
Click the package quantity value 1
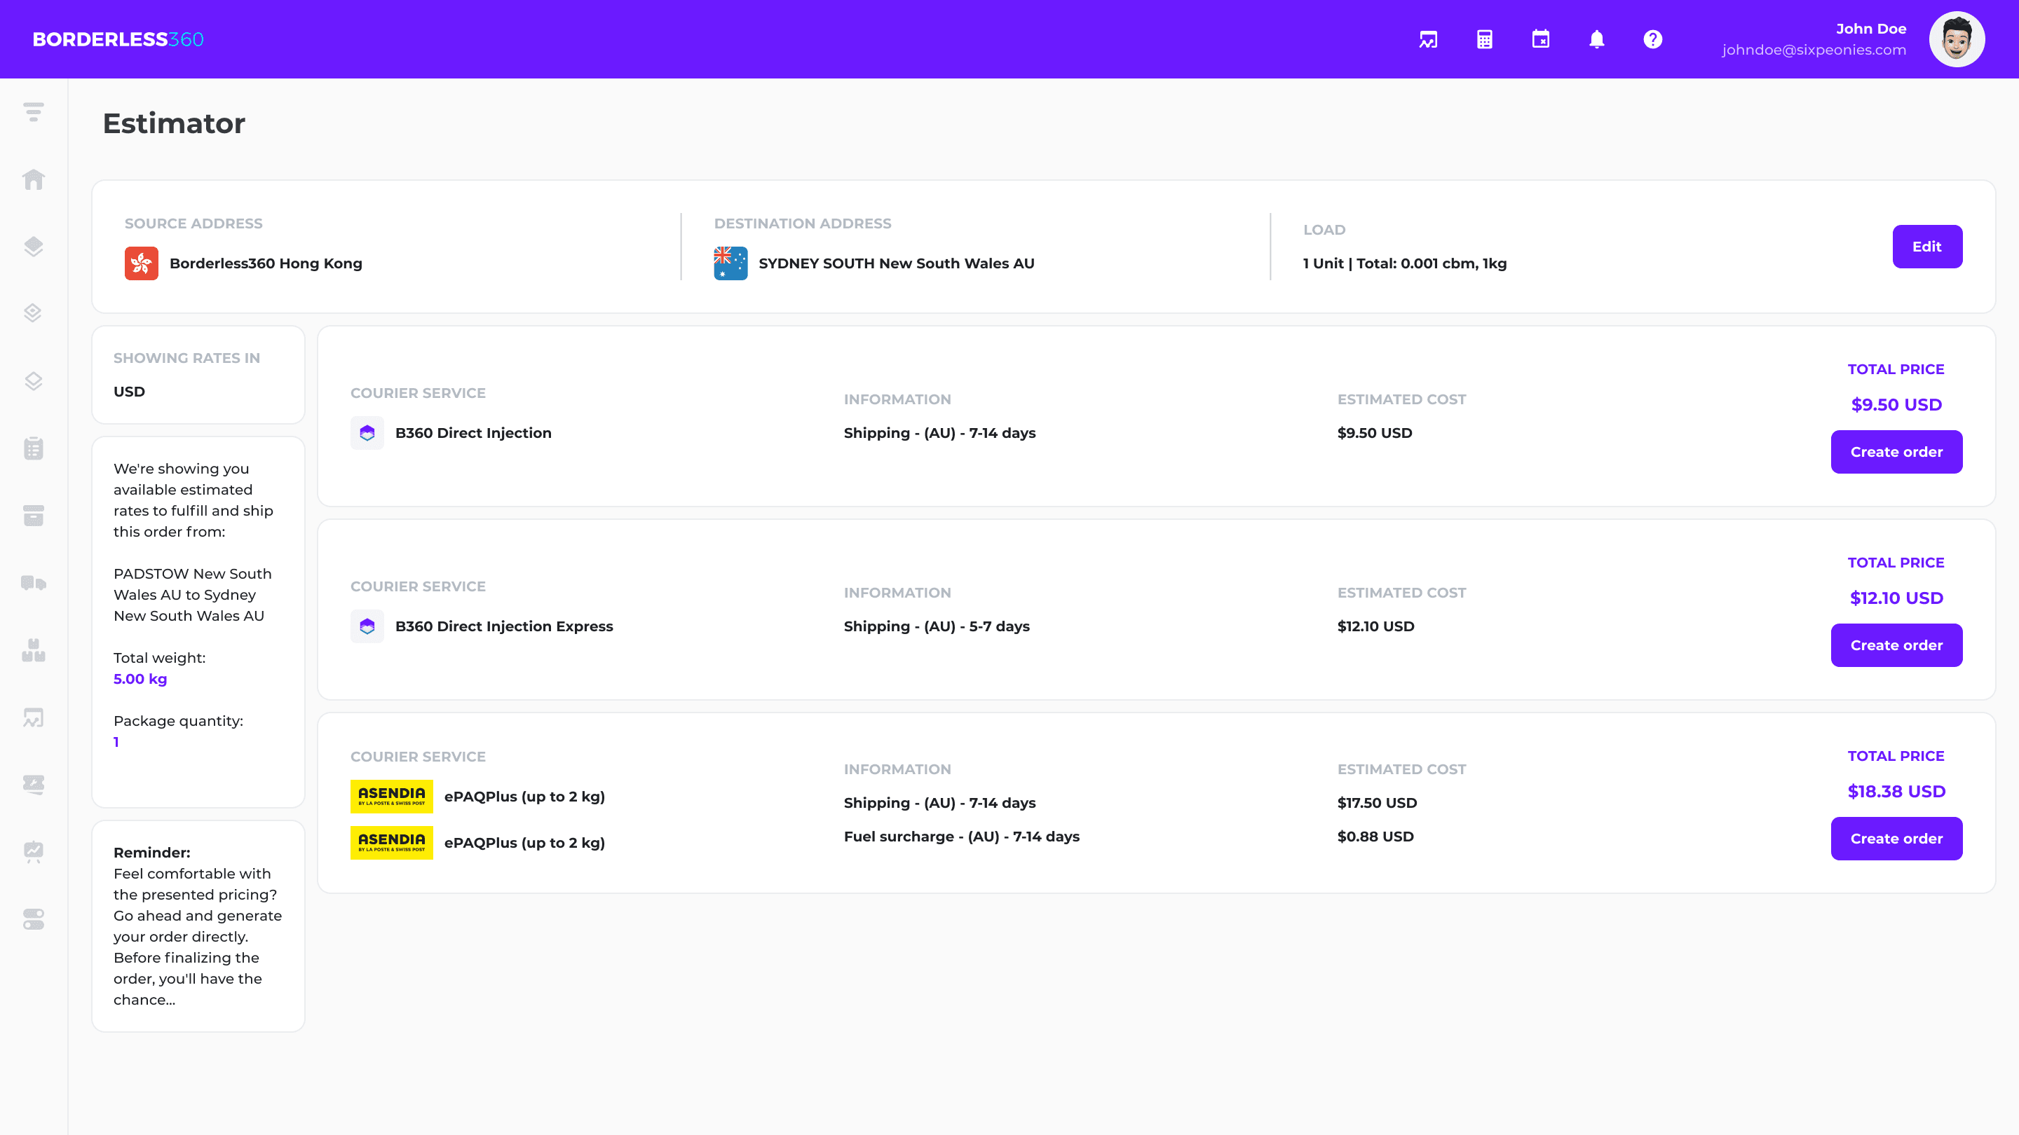point(116,742)
